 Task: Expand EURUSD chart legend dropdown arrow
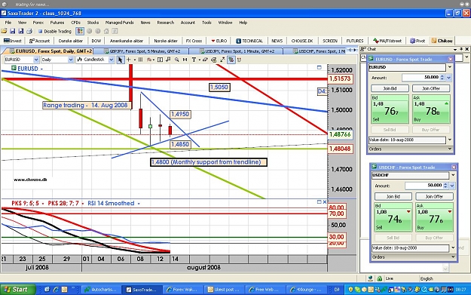41,69
